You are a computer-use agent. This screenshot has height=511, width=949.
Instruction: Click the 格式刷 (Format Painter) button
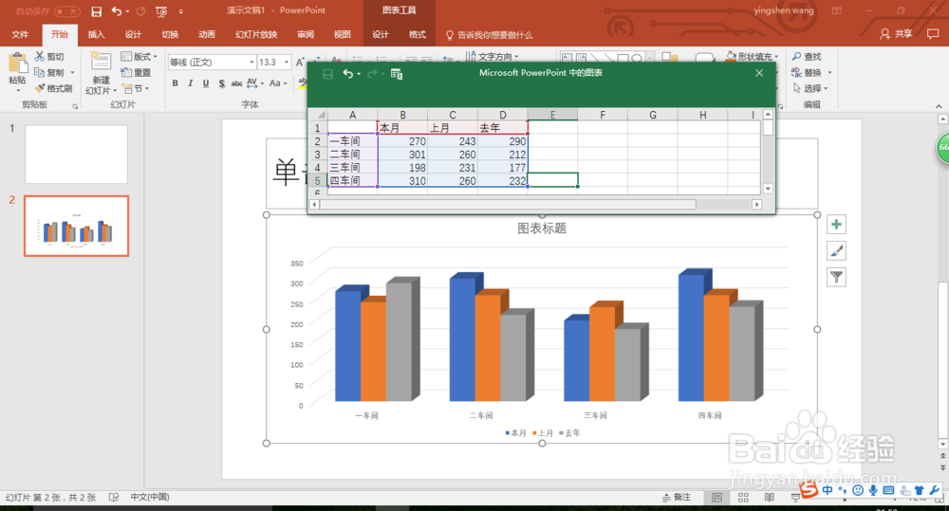[53, 88]
